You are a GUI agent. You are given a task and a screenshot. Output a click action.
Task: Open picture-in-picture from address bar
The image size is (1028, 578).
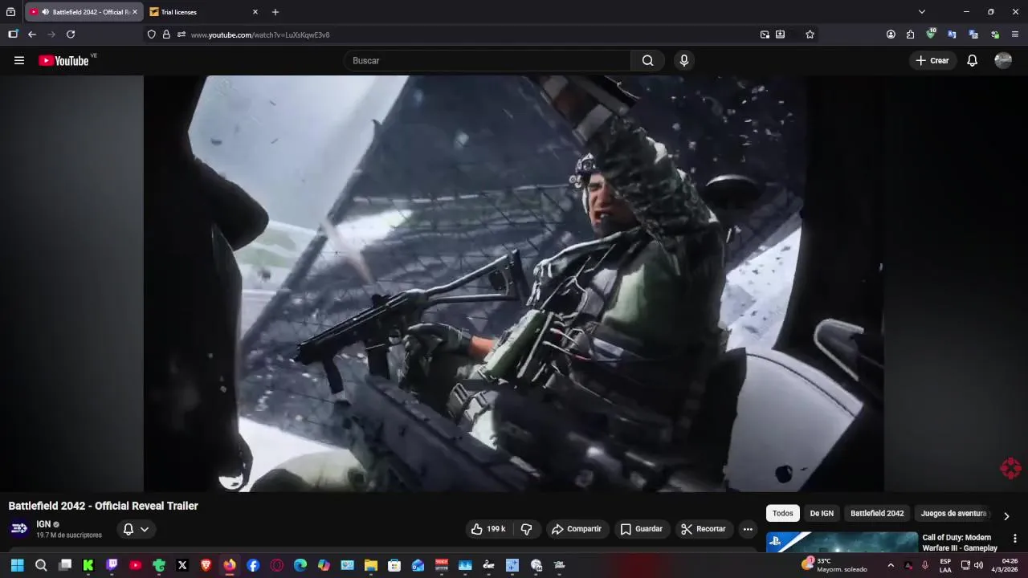click(x=765, y=35)
